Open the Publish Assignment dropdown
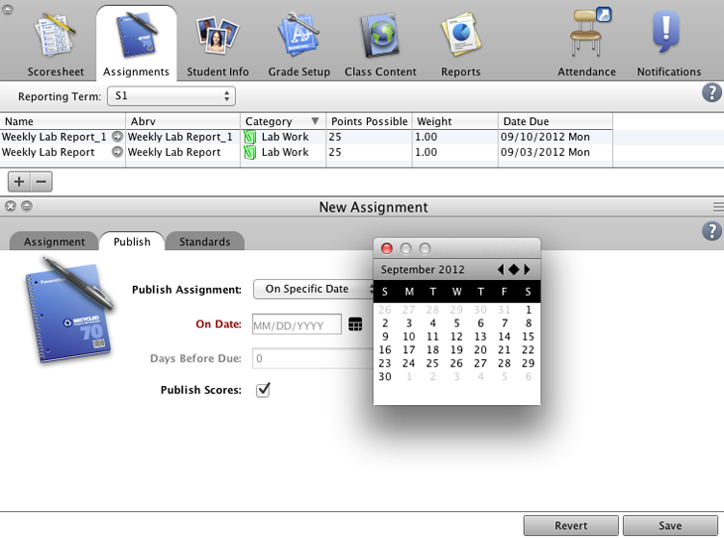 pos(315,289)
